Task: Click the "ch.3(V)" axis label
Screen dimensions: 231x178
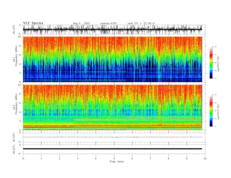Action: click(x=14, y=138)
